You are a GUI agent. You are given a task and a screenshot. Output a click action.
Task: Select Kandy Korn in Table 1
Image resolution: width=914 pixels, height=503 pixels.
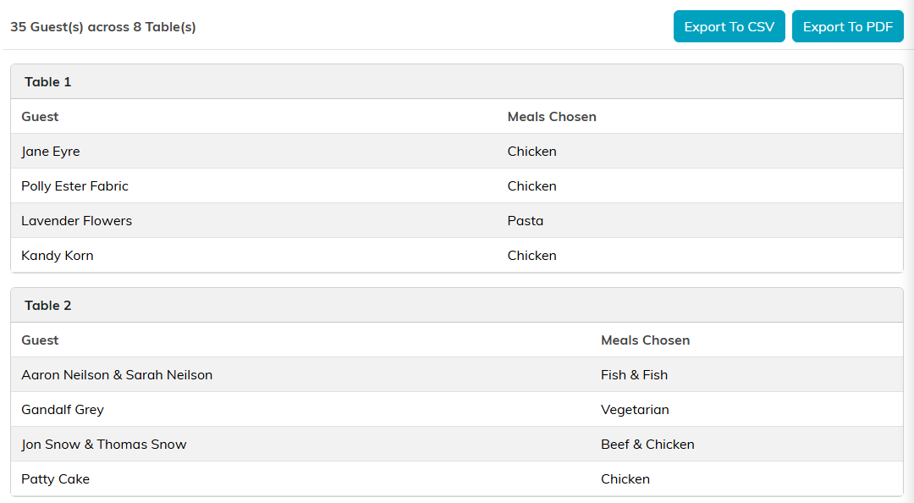coord(58,256)
